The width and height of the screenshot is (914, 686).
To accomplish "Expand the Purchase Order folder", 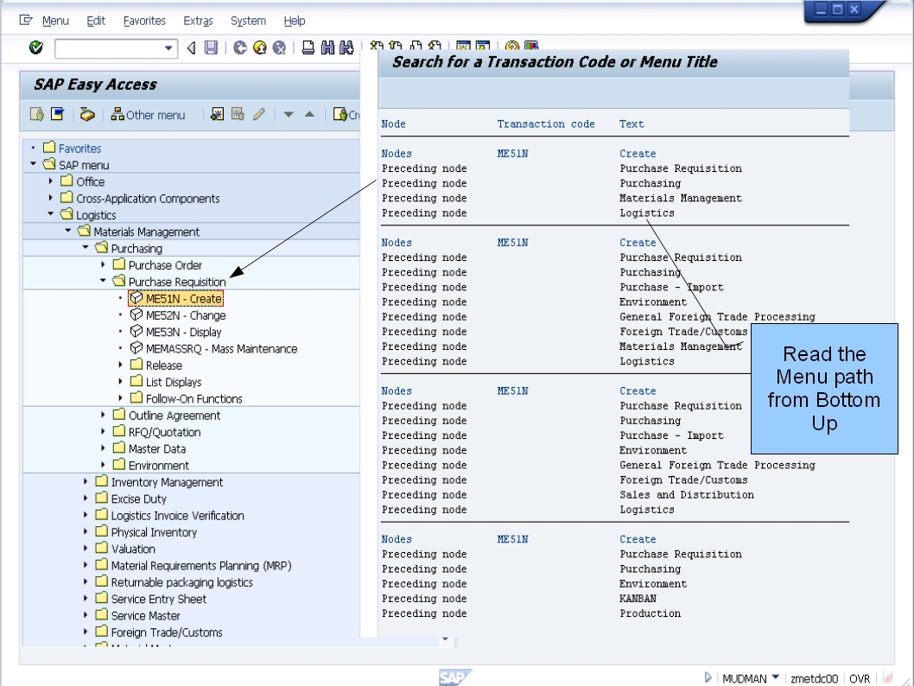I will 103,264.
